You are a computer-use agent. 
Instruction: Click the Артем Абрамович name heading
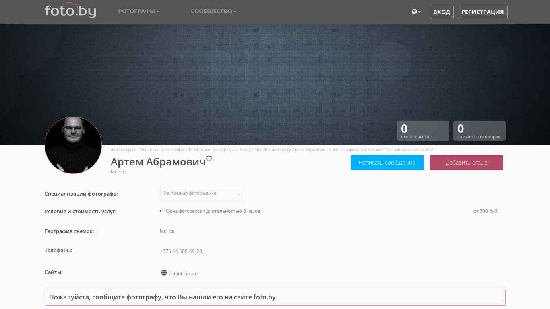tap(158, 162)
